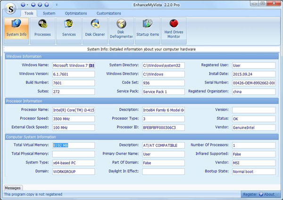Click the Processor Information section header

[141, 101]
